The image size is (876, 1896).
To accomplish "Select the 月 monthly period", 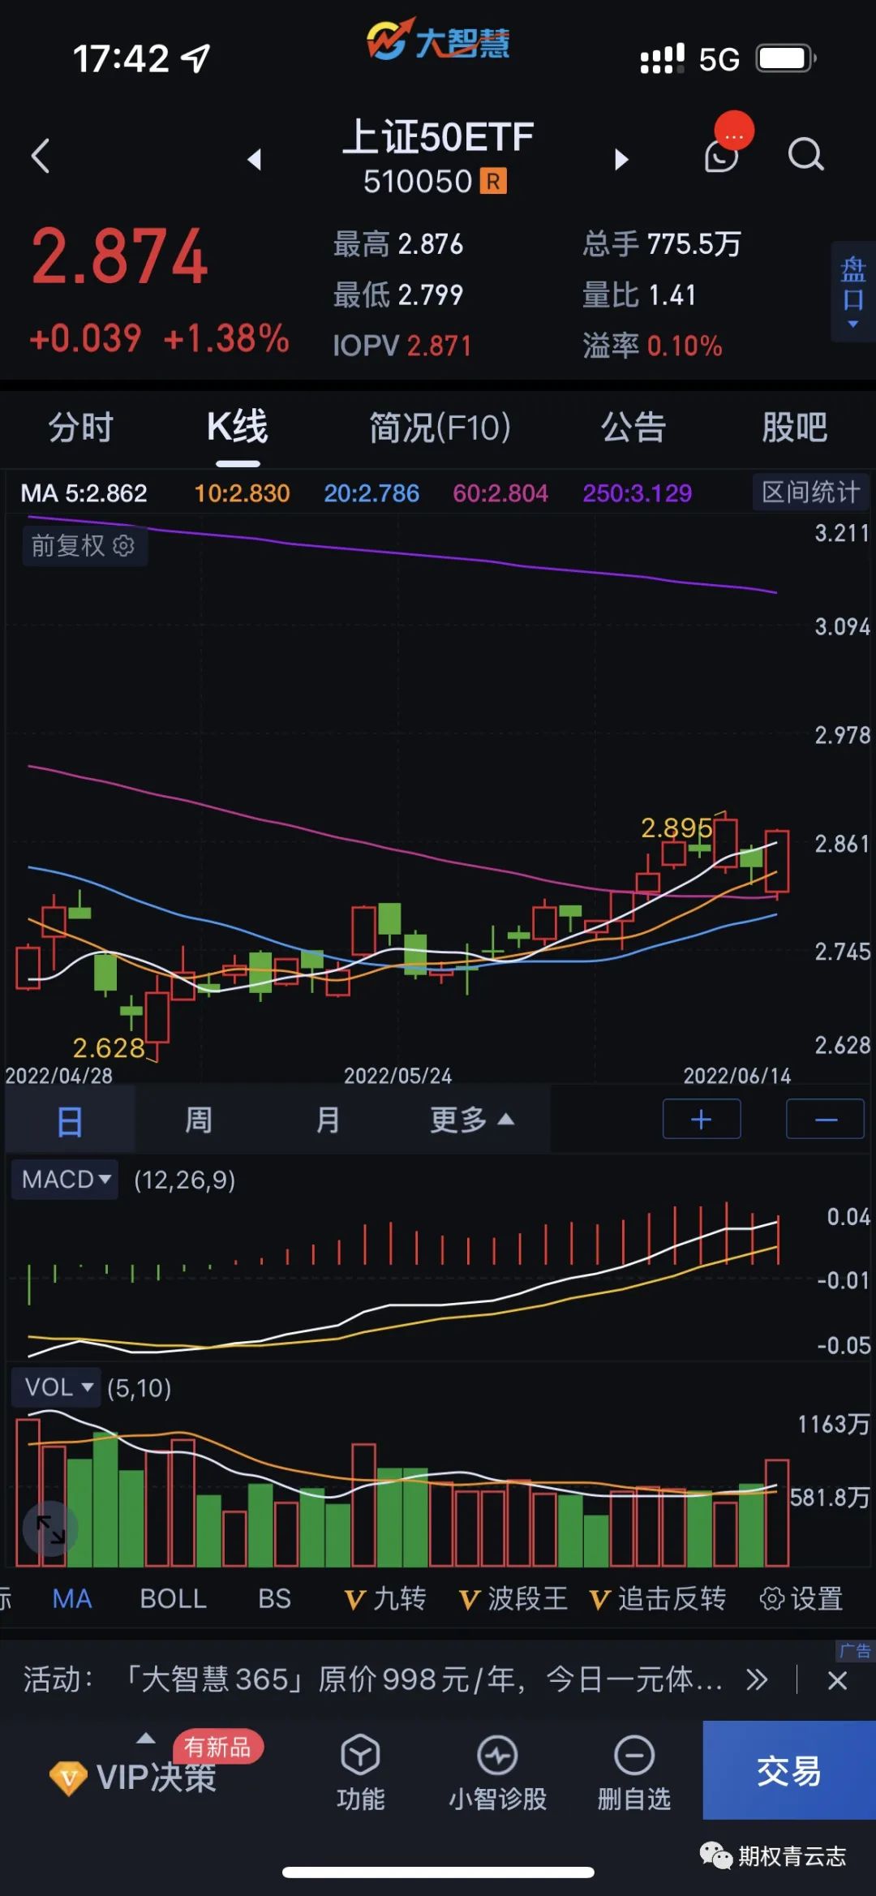I will [x=328, y=1120].
